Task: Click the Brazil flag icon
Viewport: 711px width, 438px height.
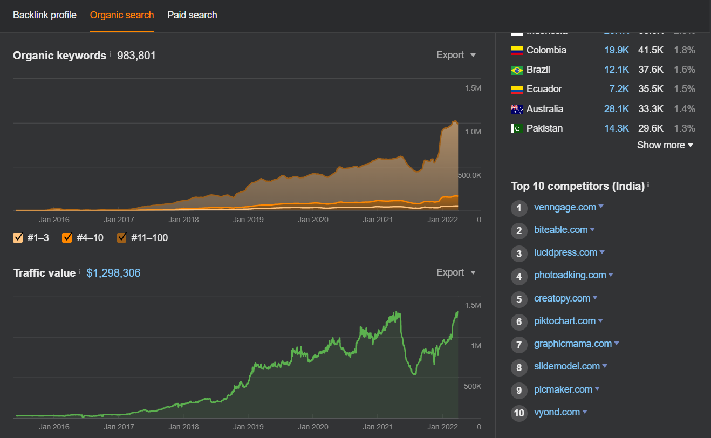Action: click(517, 70)
